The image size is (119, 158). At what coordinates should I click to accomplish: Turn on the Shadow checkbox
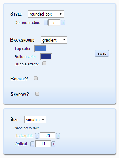tap(37, 94)
